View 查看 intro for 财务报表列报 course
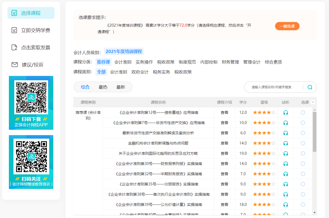The image size is (329, 218). coord(224,164)
